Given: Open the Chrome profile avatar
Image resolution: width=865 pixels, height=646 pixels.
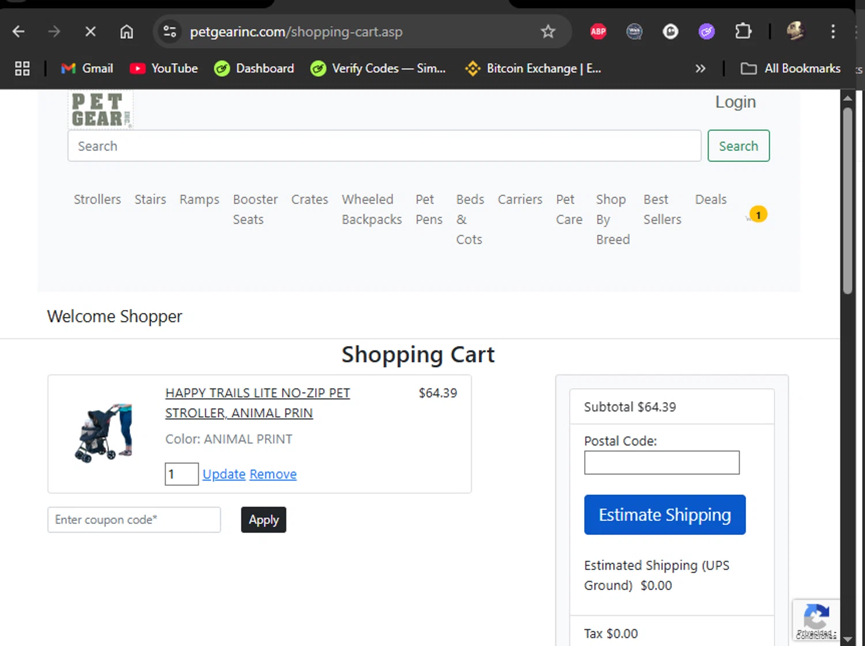Looking at the screenshot, I should tap(795, 31).
